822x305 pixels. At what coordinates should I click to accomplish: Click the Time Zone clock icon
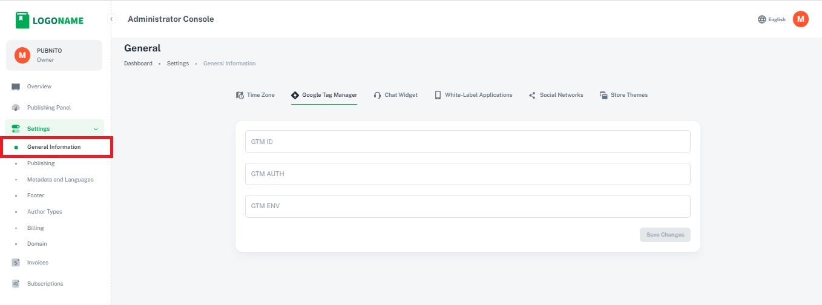coord(240,95)
